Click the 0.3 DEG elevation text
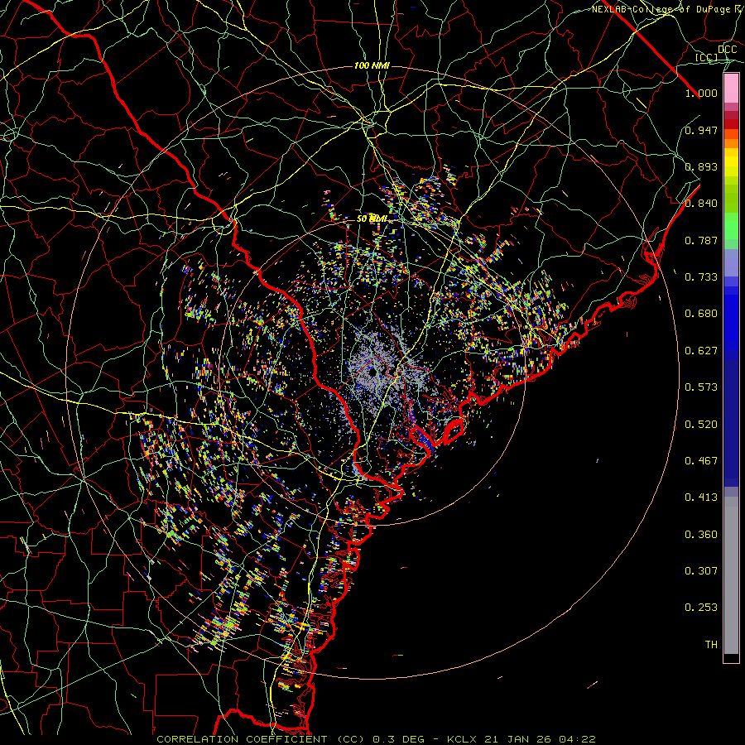Image resolution: width=745 pixels, height=745 pixels. tap(399, 739)
